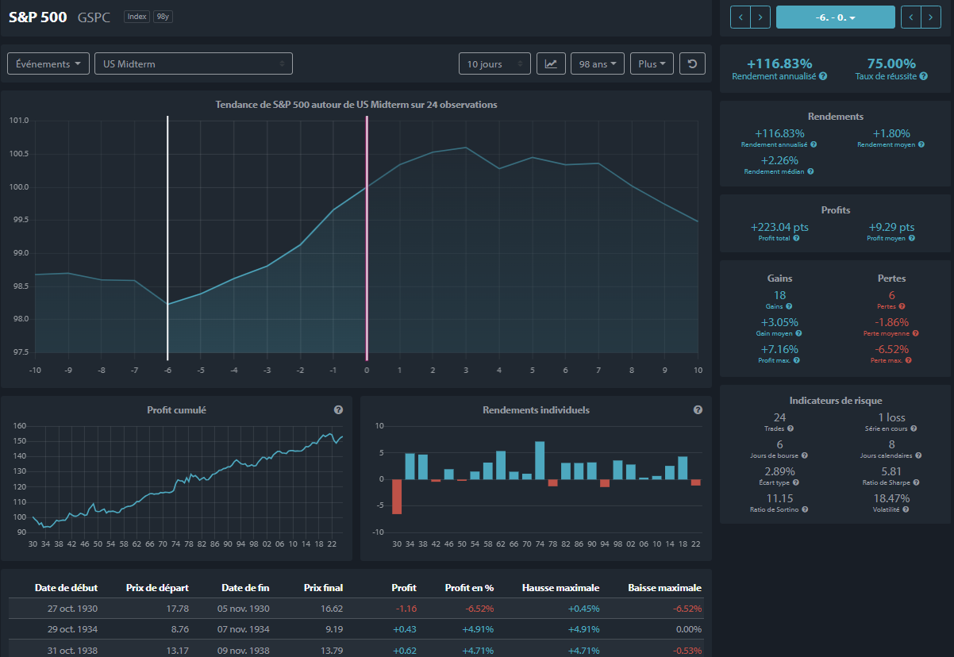Click the GSPC ticker symbol
This screenshot has width=954, height=657.
coord(94,17)
